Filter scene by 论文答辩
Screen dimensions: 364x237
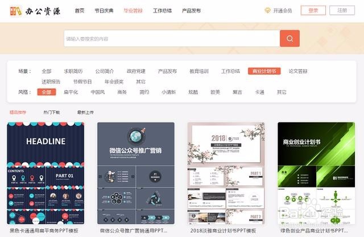[298, 71]
